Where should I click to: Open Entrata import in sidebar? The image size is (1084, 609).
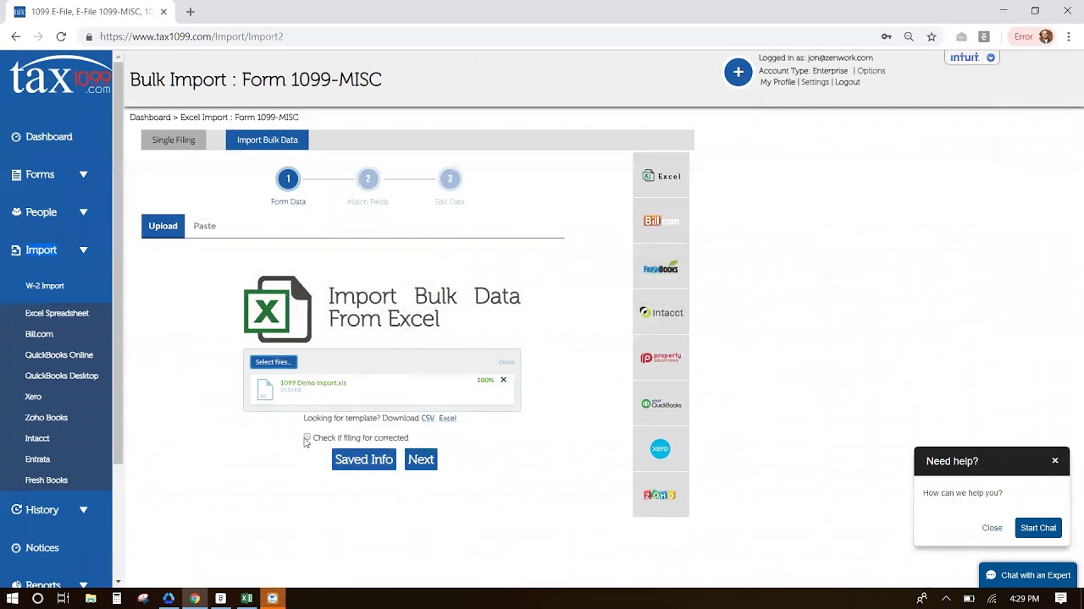pyautogui.click(x=37, y=459)
